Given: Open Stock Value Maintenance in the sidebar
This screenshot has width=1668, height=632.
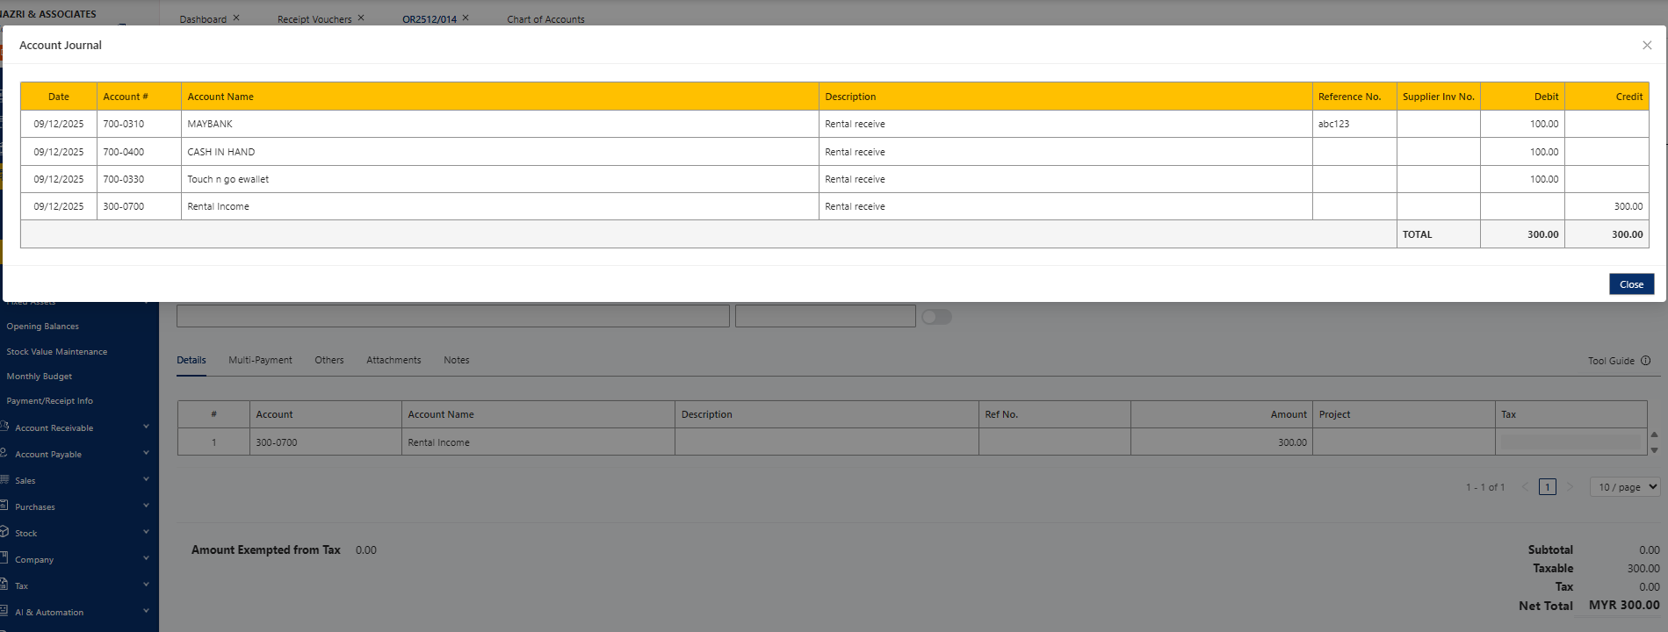Looking at the screenshot, I should pos(57,352).
